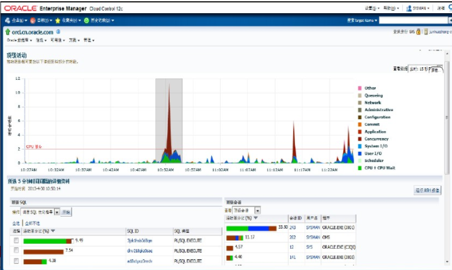Click the orcl.cn.oracle.com target title
The height and width of the screenshot is (270, 452).
[33, 32]
